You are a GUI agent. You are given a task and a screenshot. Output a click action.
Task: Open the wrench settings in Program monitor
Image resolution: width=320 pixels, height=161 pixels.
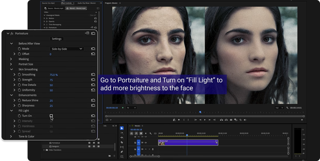pos(287,108)
